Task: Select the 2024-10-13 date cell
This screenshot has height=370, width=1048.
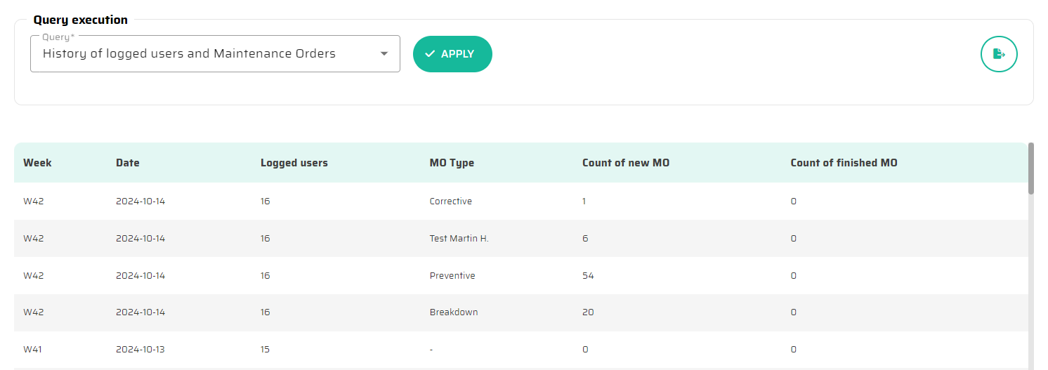Action: tap(140, 350)
